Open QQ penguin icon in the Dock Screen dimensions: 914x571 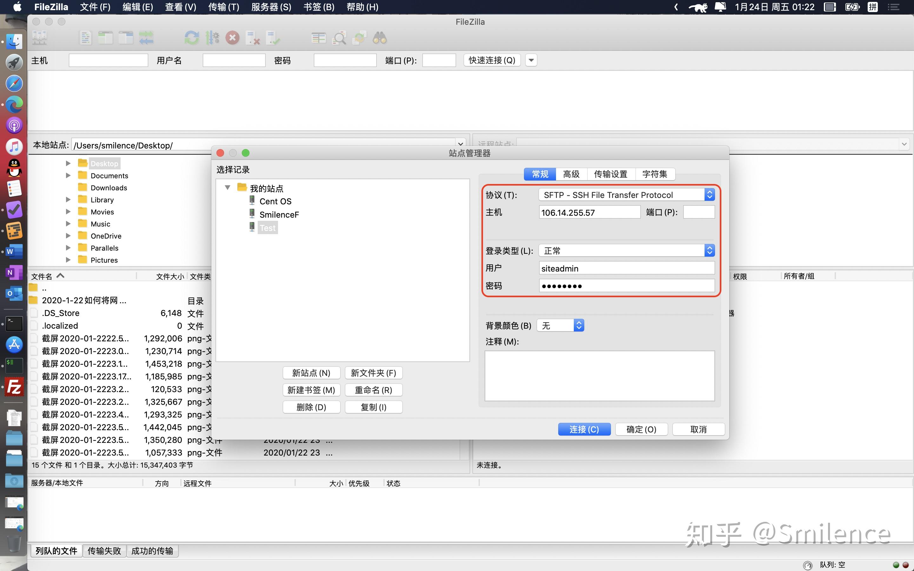coord(14,168)
